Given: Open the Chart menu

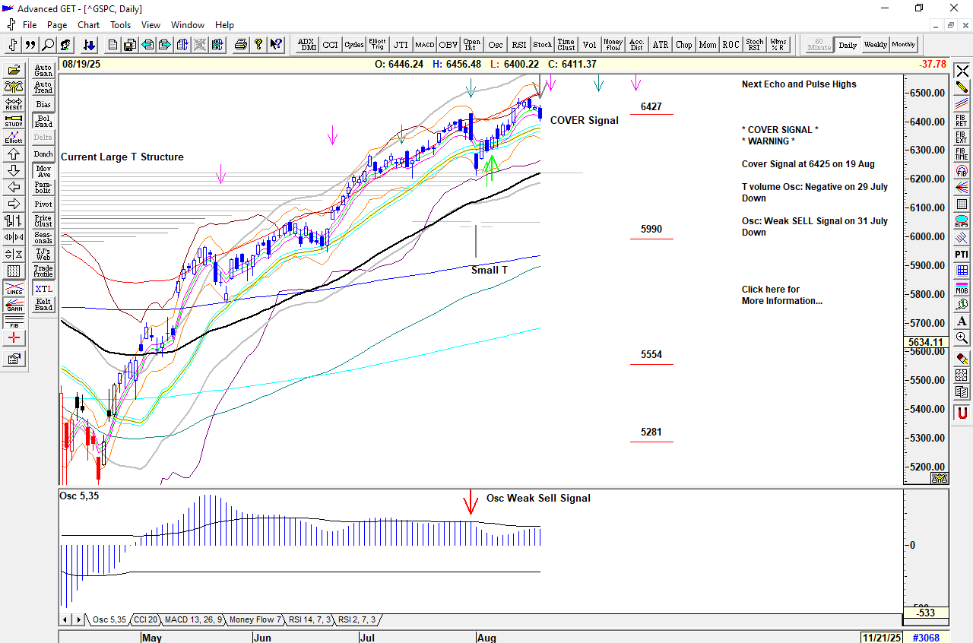Looking at the screenshot, I should 88,25.
